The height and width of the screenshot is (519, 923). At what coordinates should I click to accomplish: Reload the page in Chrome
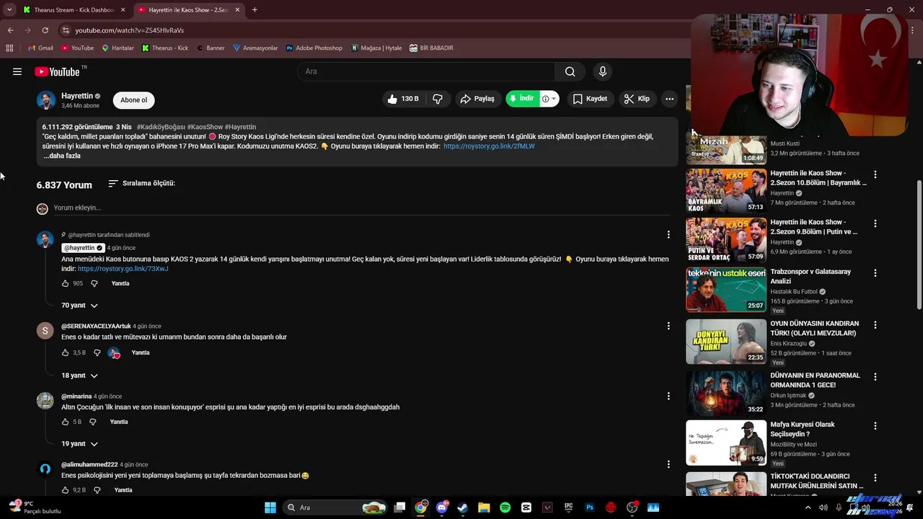tap(45, 30)
